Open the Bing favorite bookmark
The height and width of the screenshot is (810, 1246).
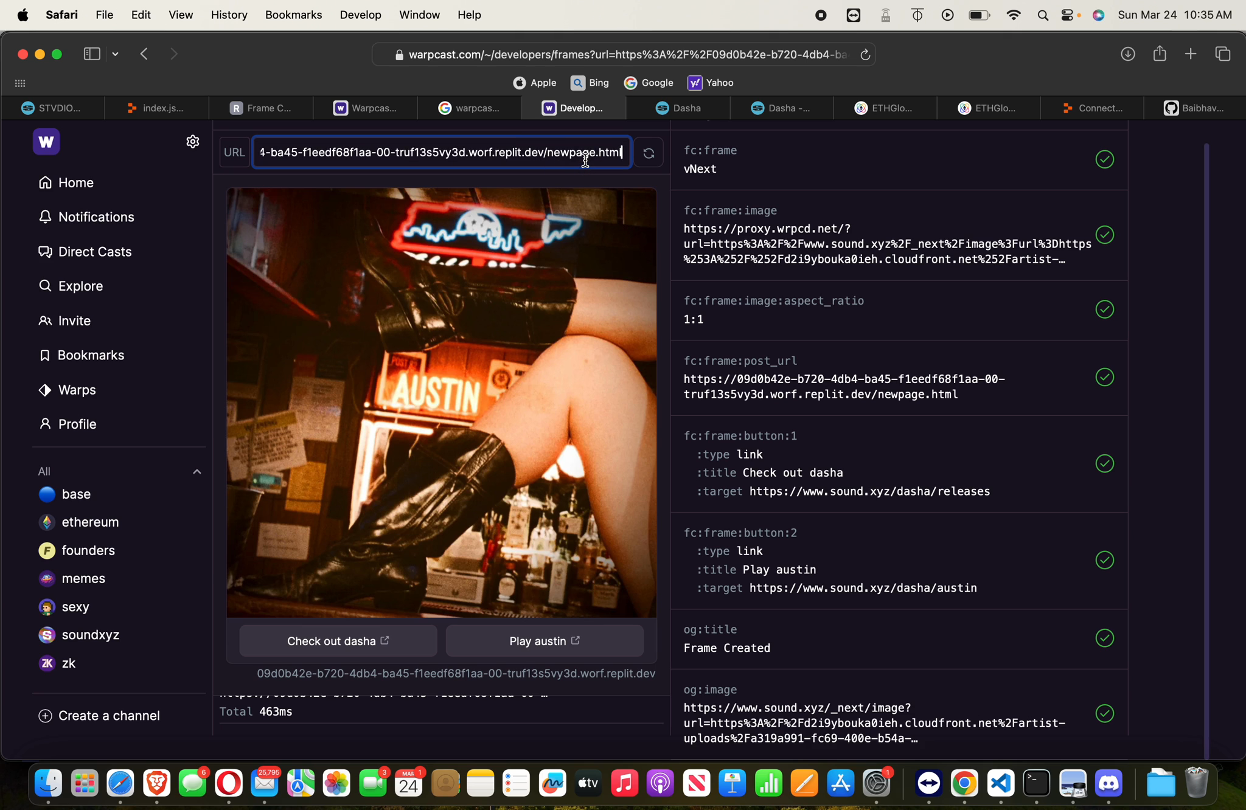point(590,83)
